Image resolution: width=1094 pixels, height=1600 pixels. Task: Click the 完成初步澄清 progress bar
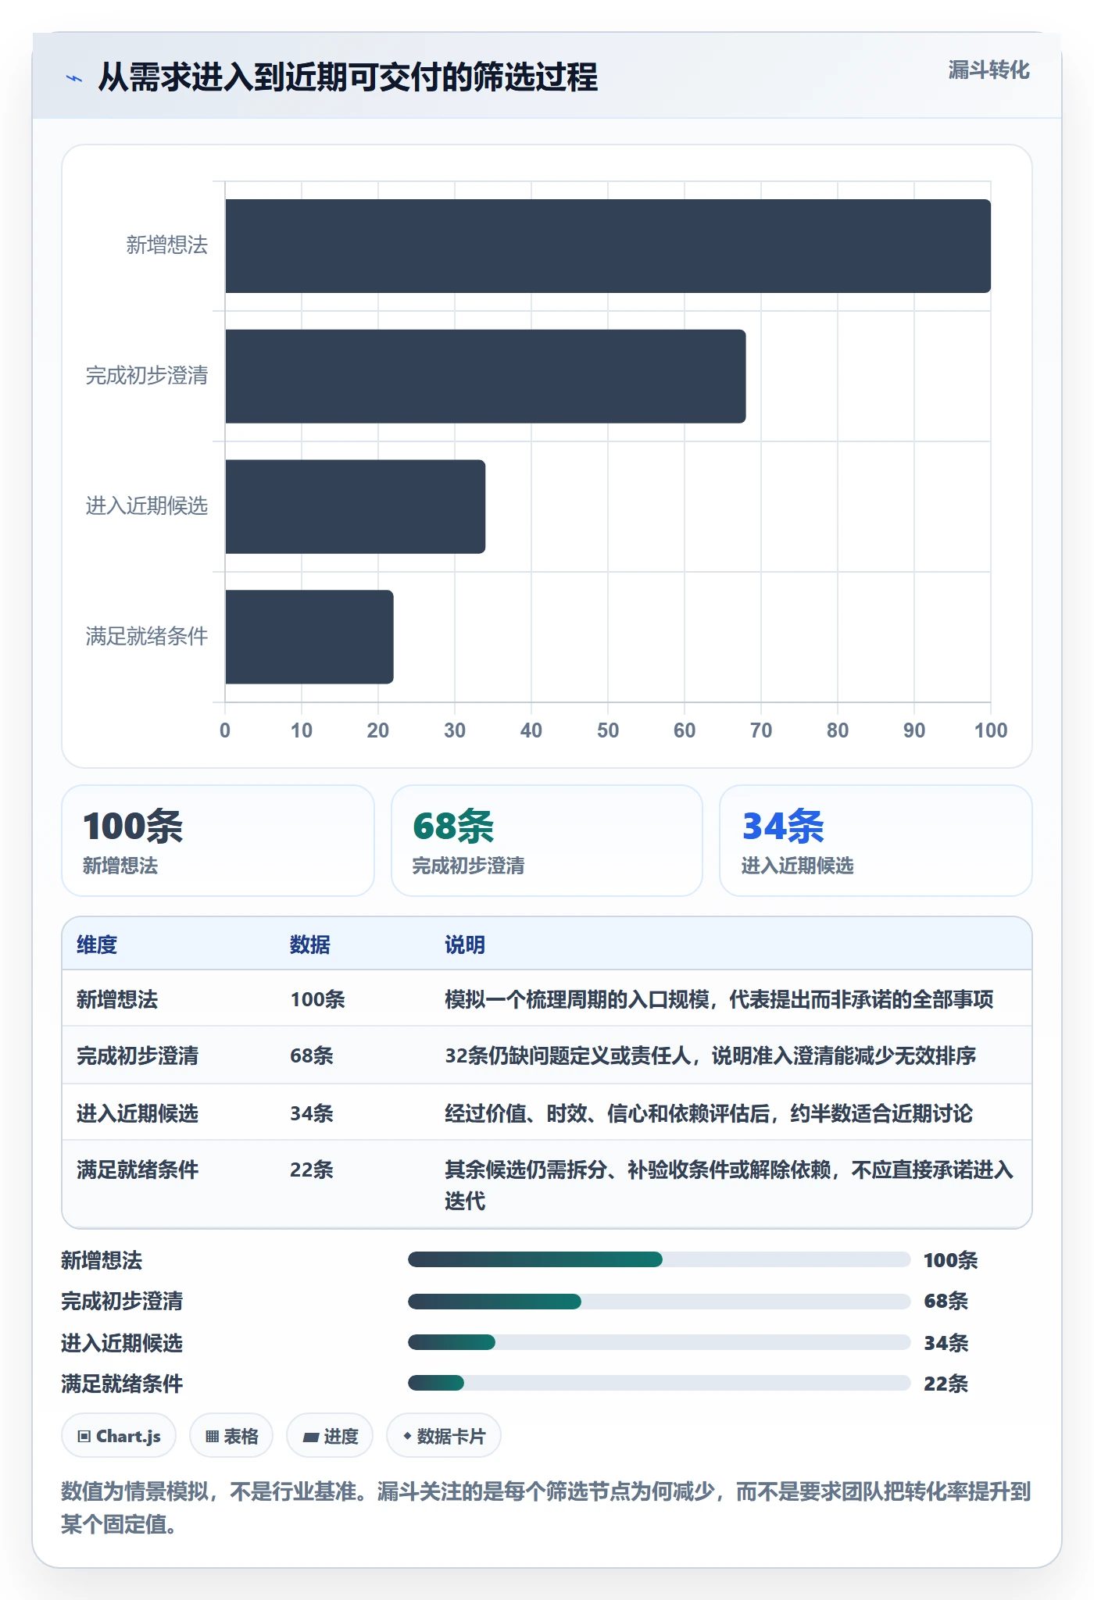click(659, 1301)
